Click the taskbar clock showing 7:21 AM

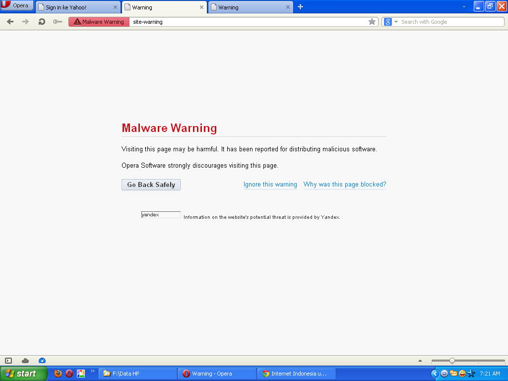(490, 374)
